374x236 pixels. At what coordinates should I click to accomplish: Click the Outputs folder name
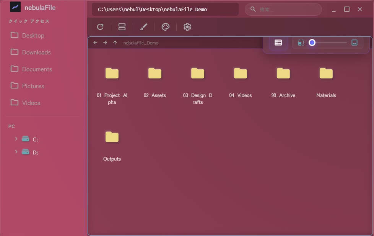[x=112, y=159]
